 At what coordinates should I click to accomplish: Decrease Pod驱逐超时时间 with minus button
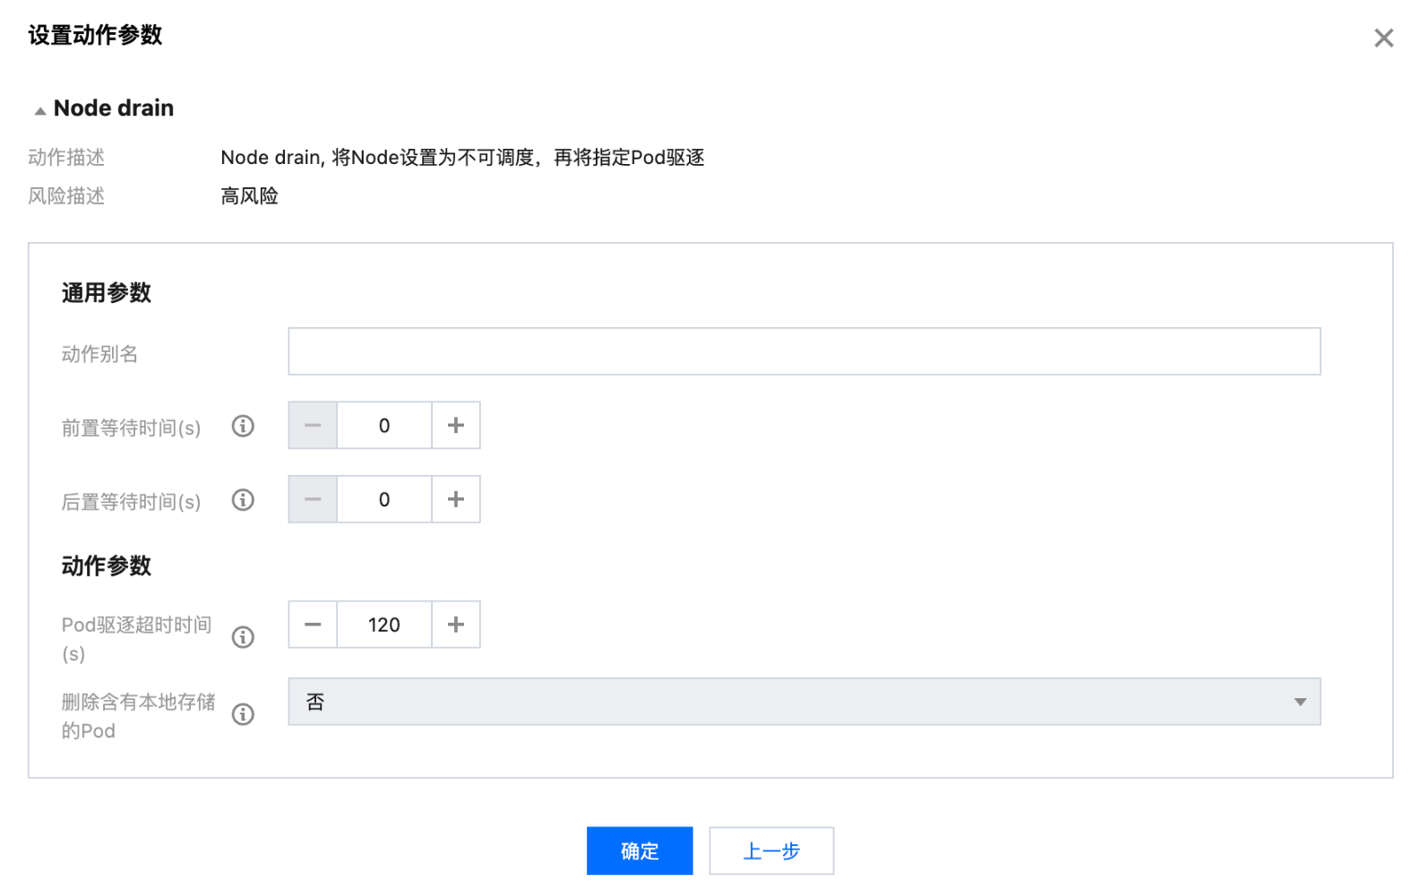tap(313, 625)
